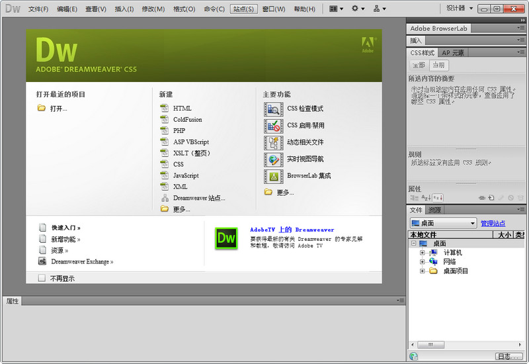Click the attach style sheet link icon
Viewport: 529px width, 364px height.
point(482,198)
